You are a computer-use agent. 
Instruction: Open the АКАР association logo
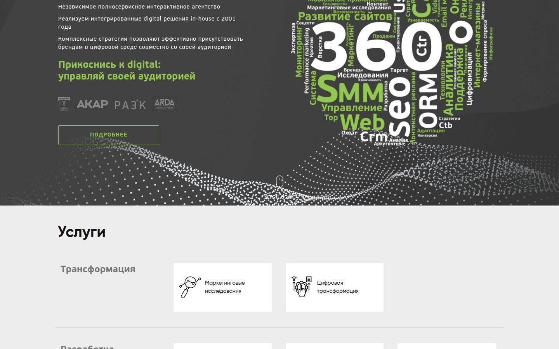point(92,104)
